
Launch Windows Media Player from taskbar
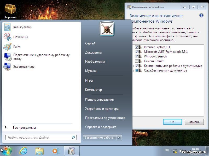(55, 151)
